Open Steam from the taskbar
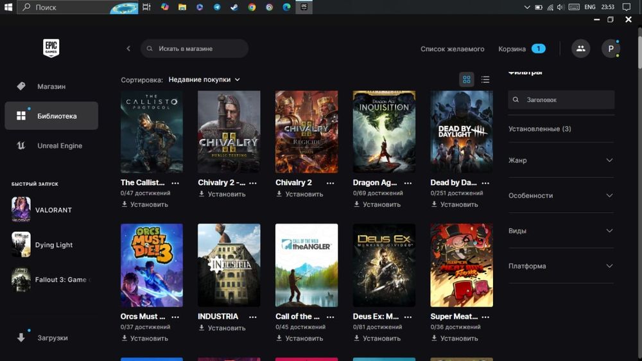 (234, 7)
